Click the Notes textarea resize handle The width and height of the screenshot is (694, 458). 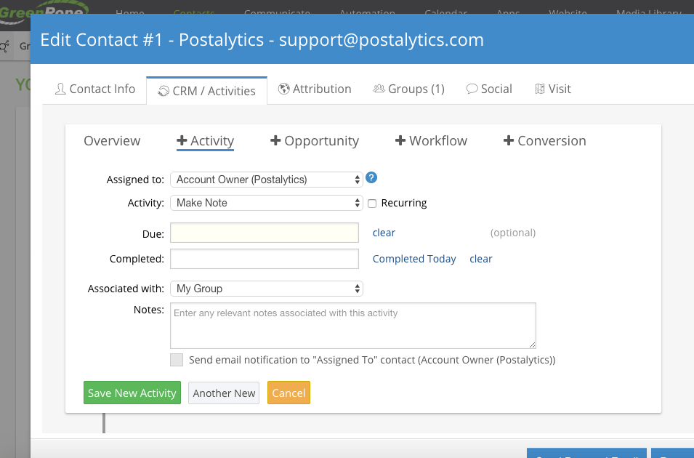coord(532,345)
